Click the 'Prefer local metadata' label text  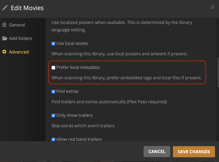click(78, 67)
